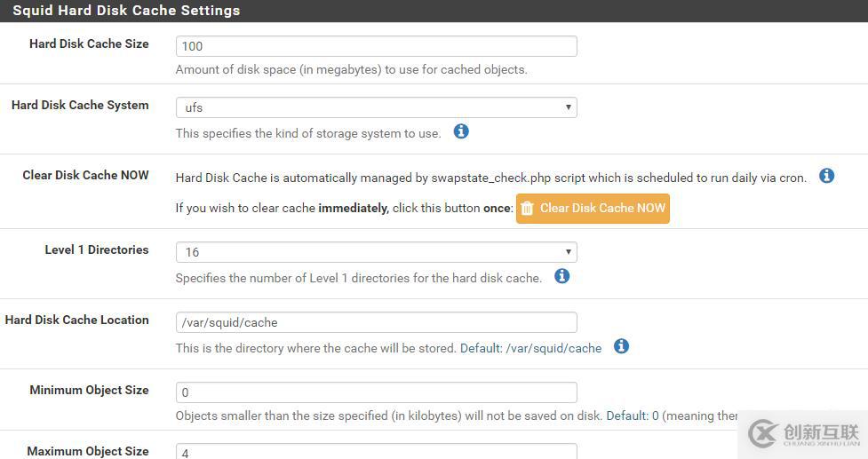The image size is (868, 459).
Task: Click the Hard Disk Cache Size label
Action: pos(89,44)
